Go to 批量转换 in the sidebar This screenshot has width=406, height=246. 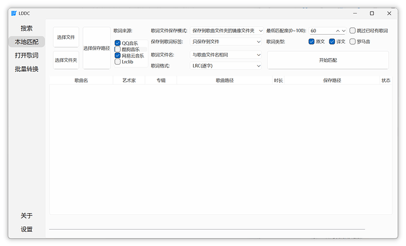point(26,69)
